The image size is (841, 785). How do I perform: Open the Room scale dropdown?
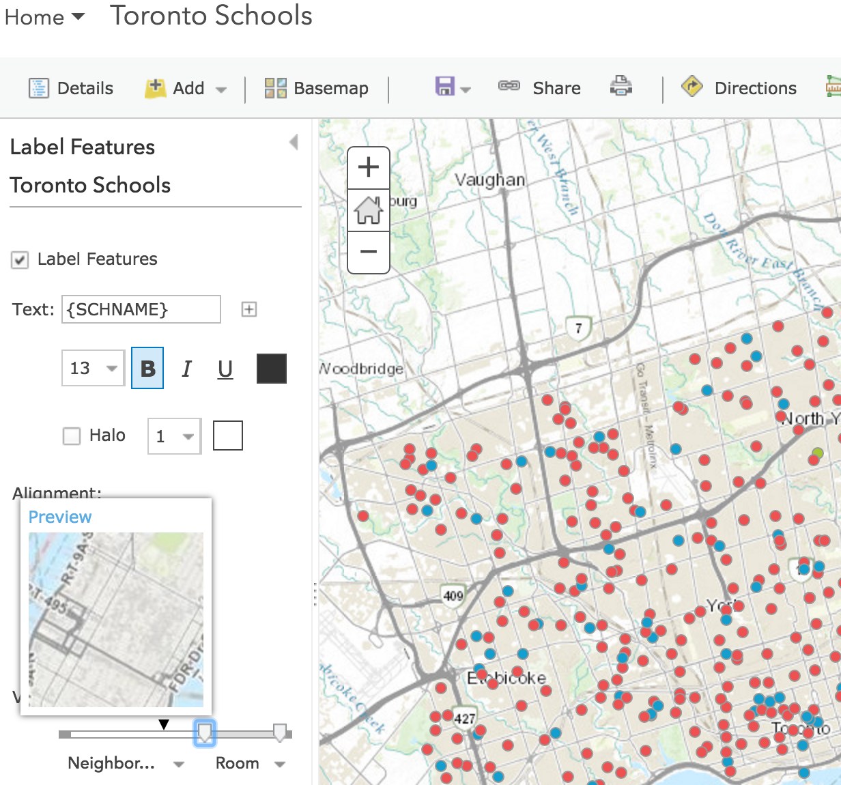tap(250, 763)
